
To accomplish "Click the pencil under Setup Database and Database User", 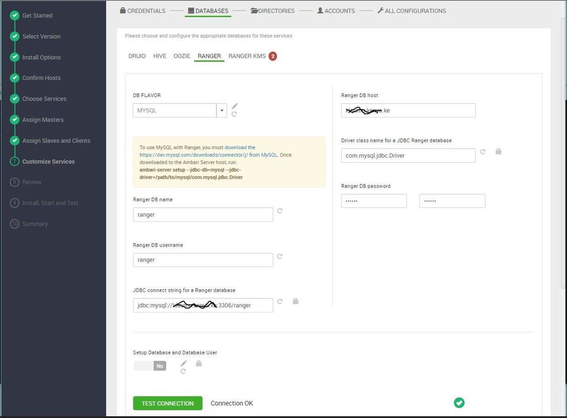I will [x=184, y=363].
